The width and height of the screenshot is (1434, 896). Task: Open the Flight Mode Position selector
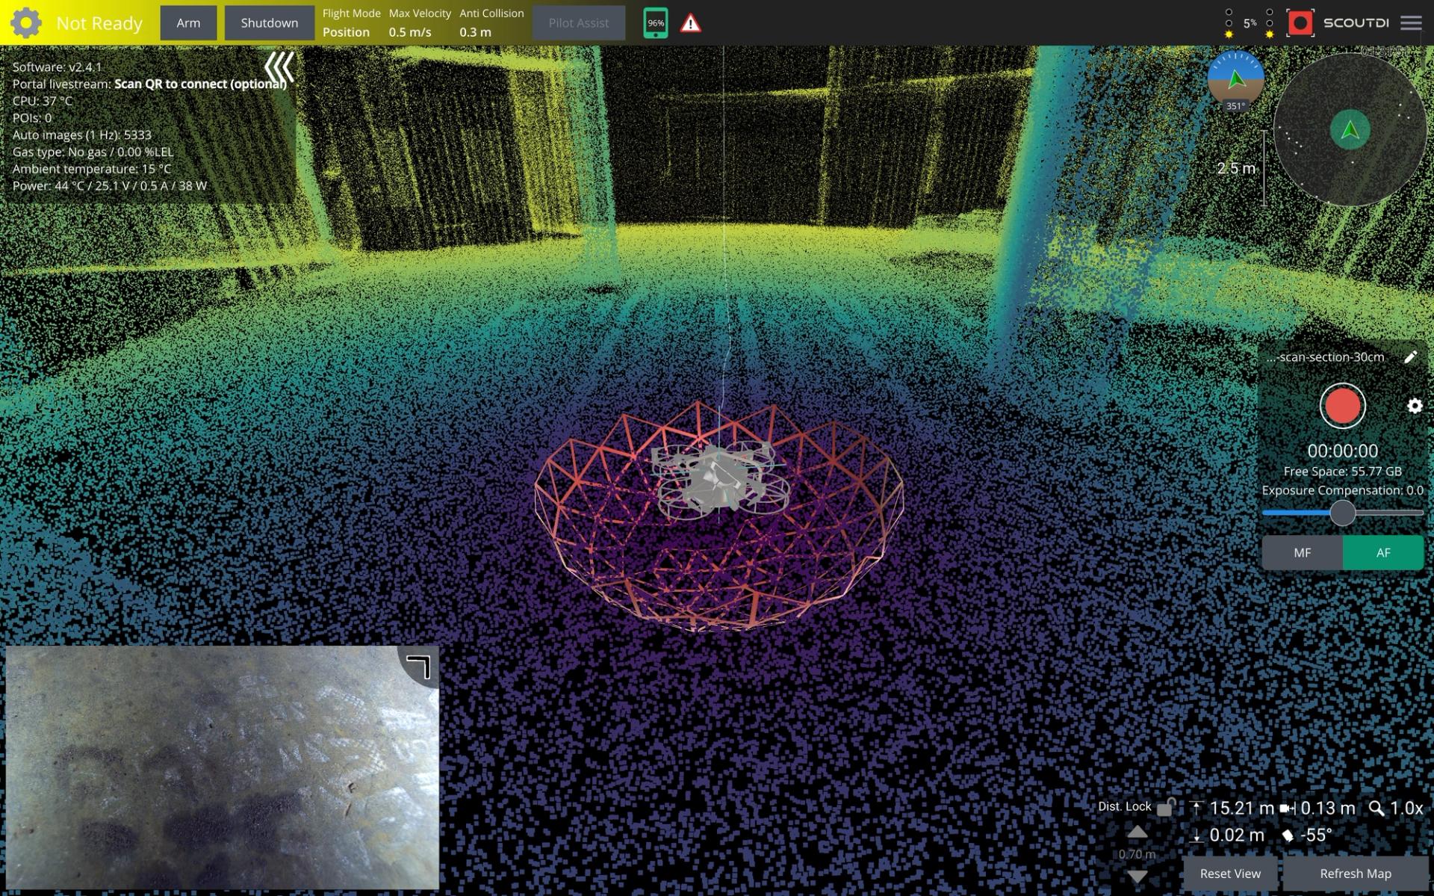pyautogui.click(x=351, y=23)
